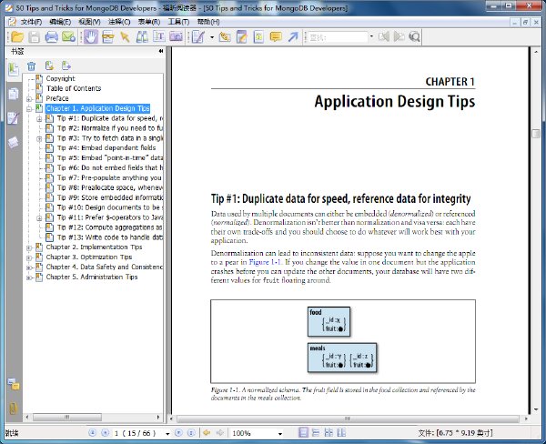Click the binoculars search icon
The height and width of the screenshot is (444, 546).
[142, 36]
